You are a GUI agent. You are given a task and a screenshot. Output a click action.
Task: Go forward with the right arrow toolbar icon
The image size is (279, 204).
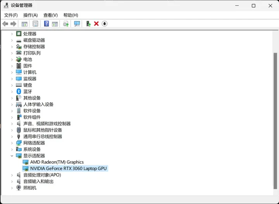coord(13,24)
